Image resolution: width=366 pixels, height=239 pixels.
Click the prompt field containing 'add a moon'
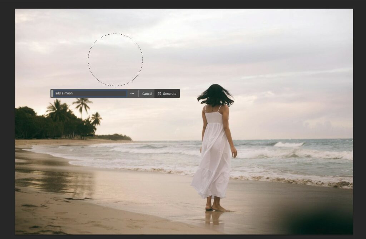click(89, 93)
